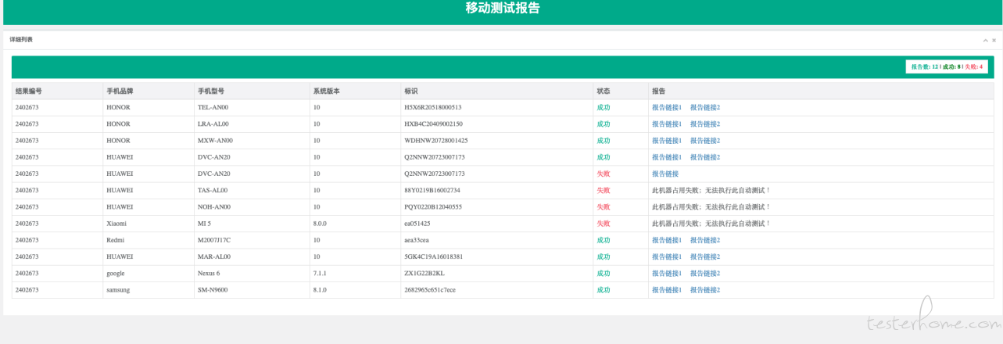
Task: Collapse the 详细列表 panel with the chevron
Action: coord(986,40)
